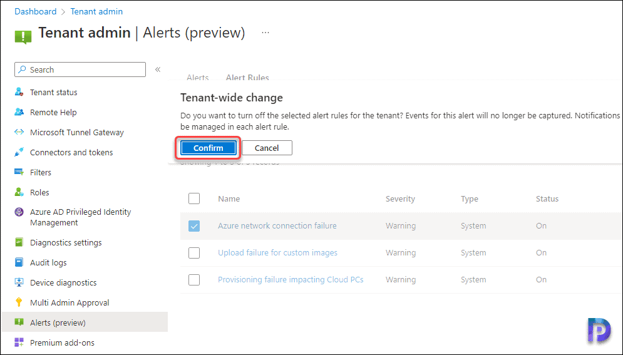
Task: Sort by the Severity column header
Action: 400,198
